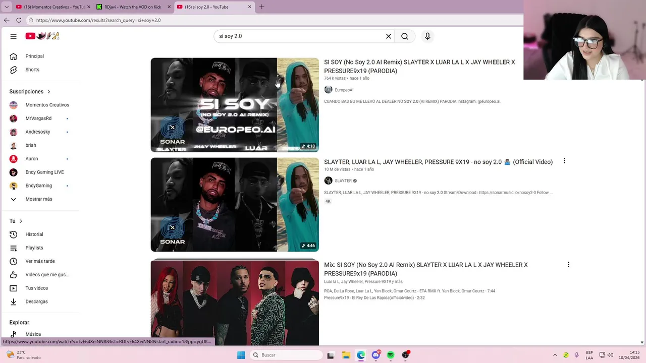646x363 pixels.
Task: Open the Mix playlist thumbnail
Action: (235, 302)
